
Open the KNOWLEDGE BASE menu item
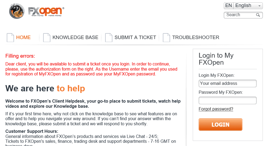pos(75,37)
